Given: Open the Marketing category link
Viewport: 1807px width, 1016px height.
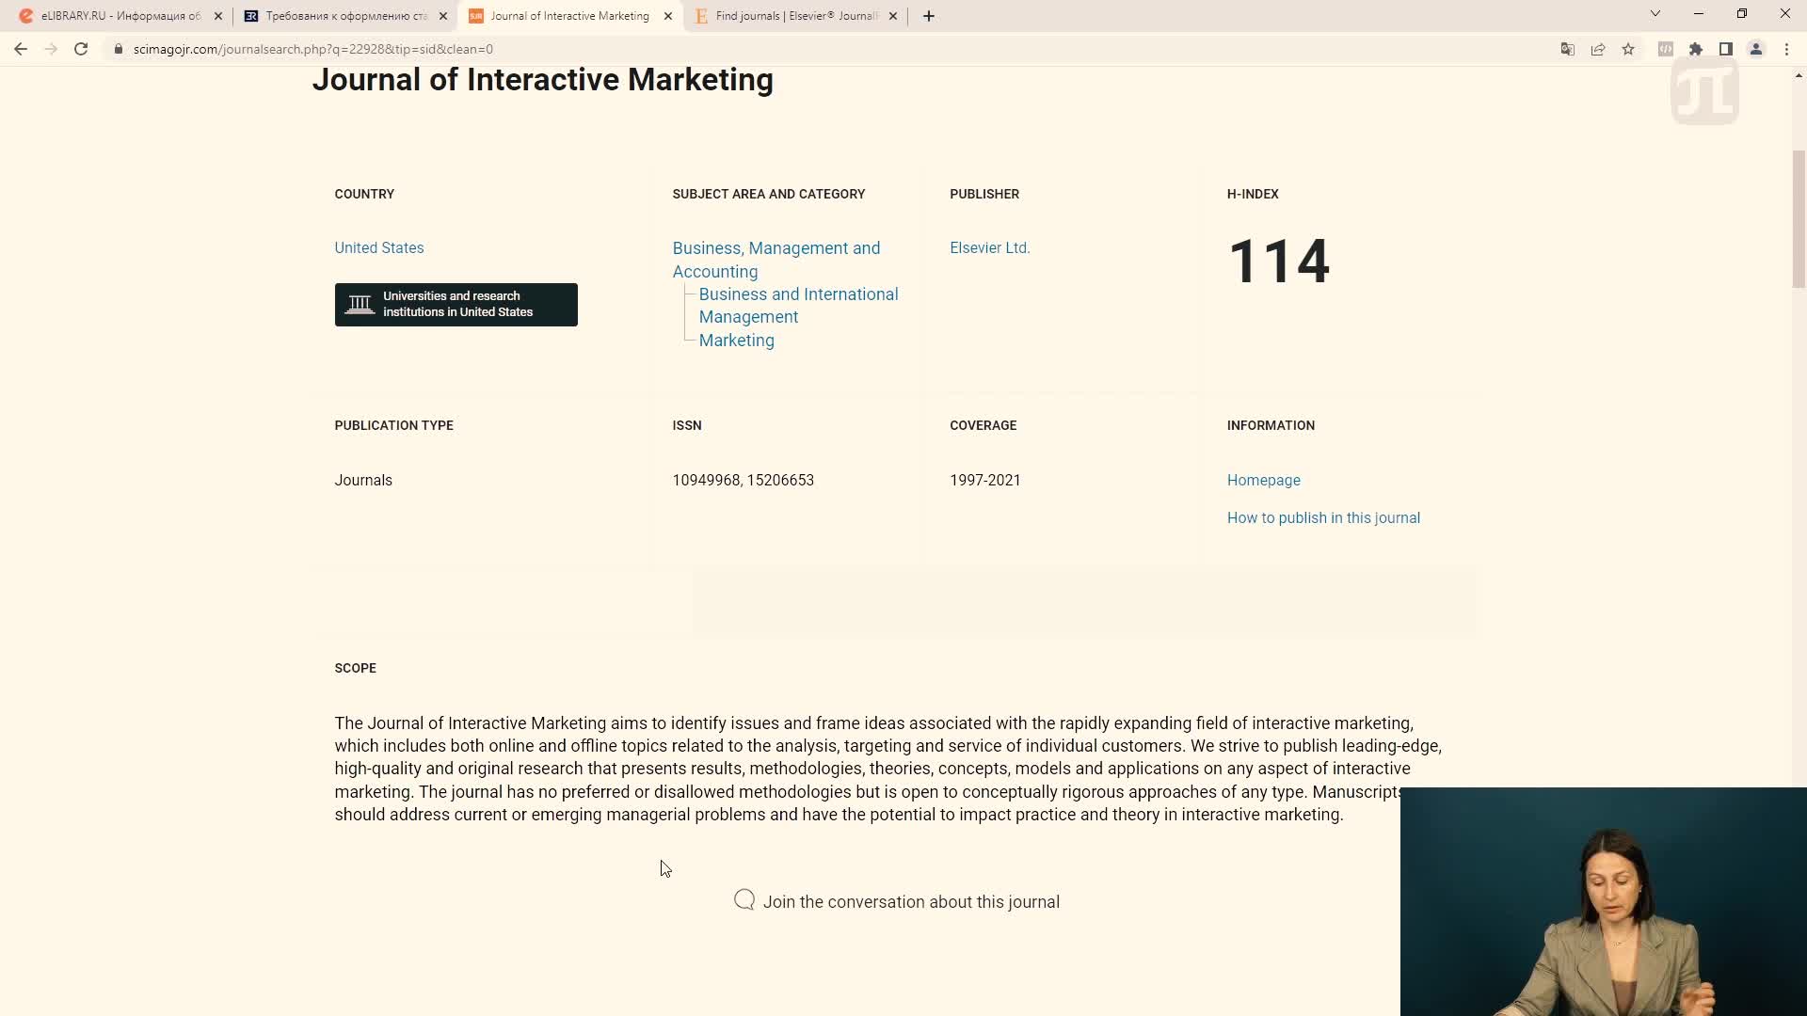Looking at the screenshot, I should point(737,341).
